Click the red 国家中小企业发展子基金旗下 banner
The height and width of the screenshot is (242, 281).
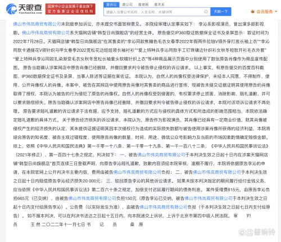[x=70, y=9]
